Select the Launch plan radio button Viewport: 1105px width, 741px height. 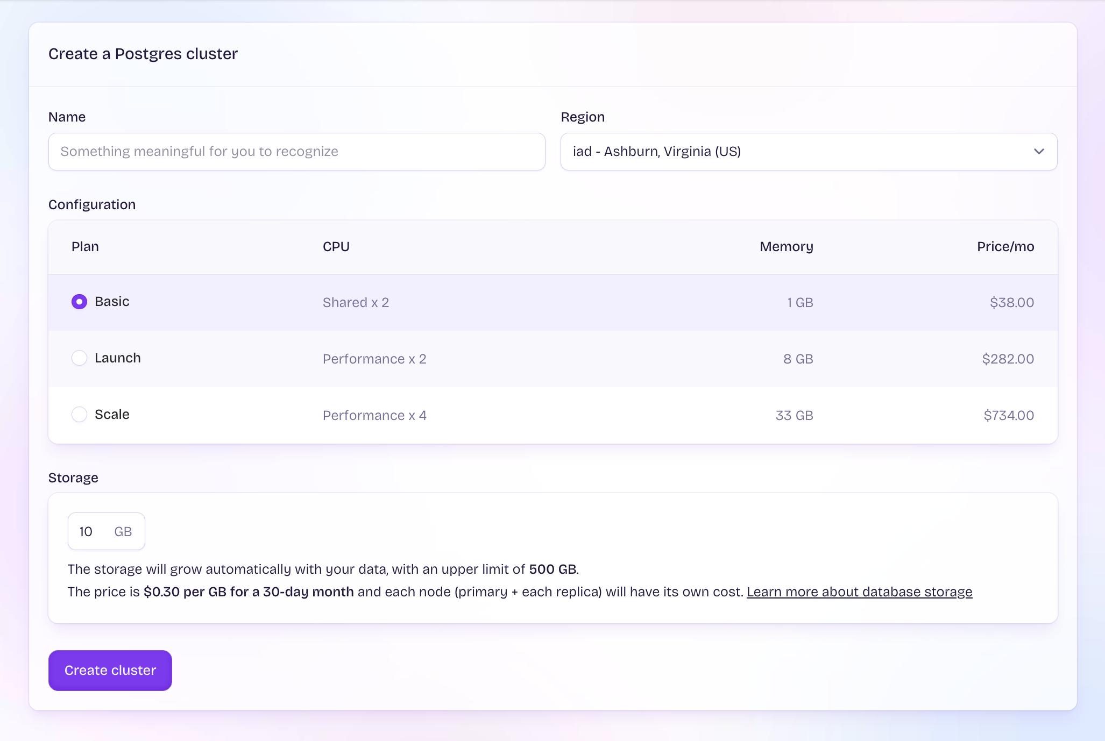click(x=79, y=358)
